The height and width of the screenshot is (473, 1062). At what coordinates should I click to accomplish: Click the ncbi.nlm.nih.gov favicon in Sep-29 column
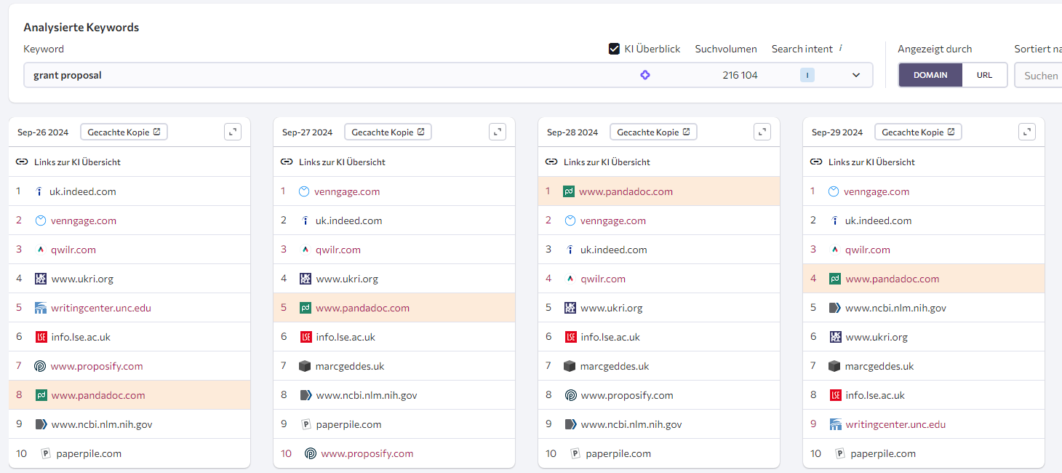pos(835,308)
